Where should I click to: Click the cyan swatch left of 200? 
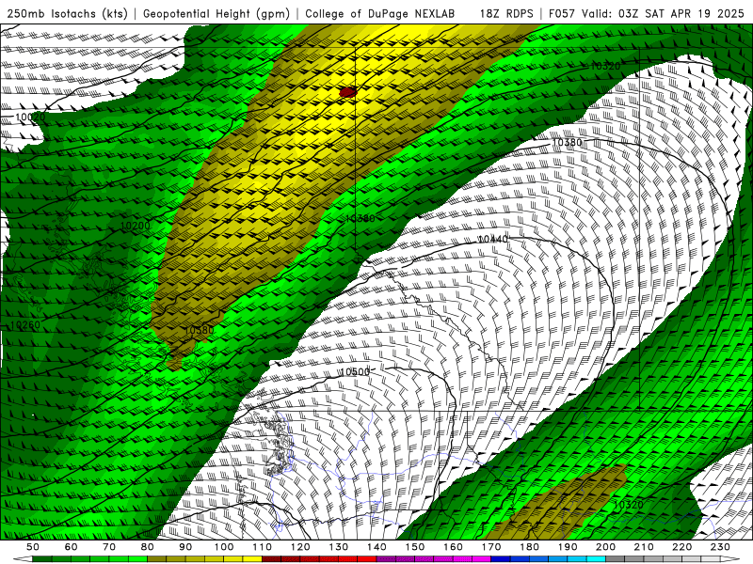pos(596,559)
